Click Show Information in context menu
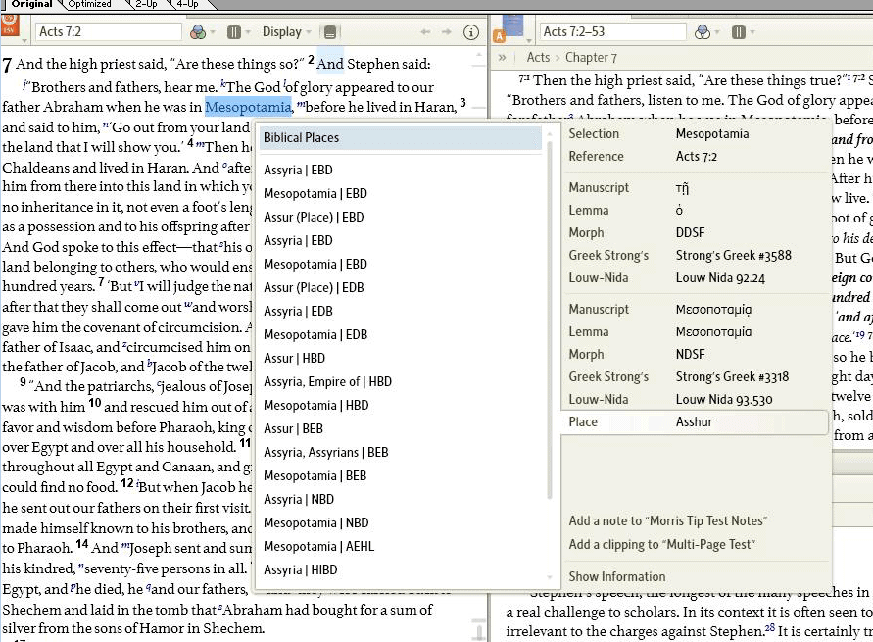 click(617, 576)
